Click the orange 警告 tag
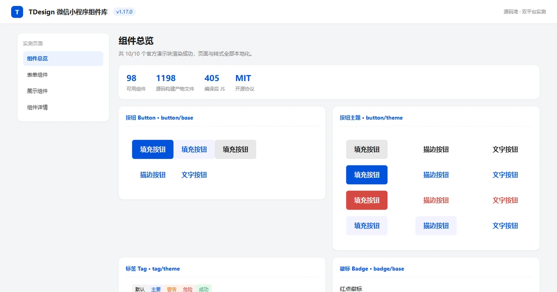This screenshot has height=292, width=557. (x=172, y=289)
